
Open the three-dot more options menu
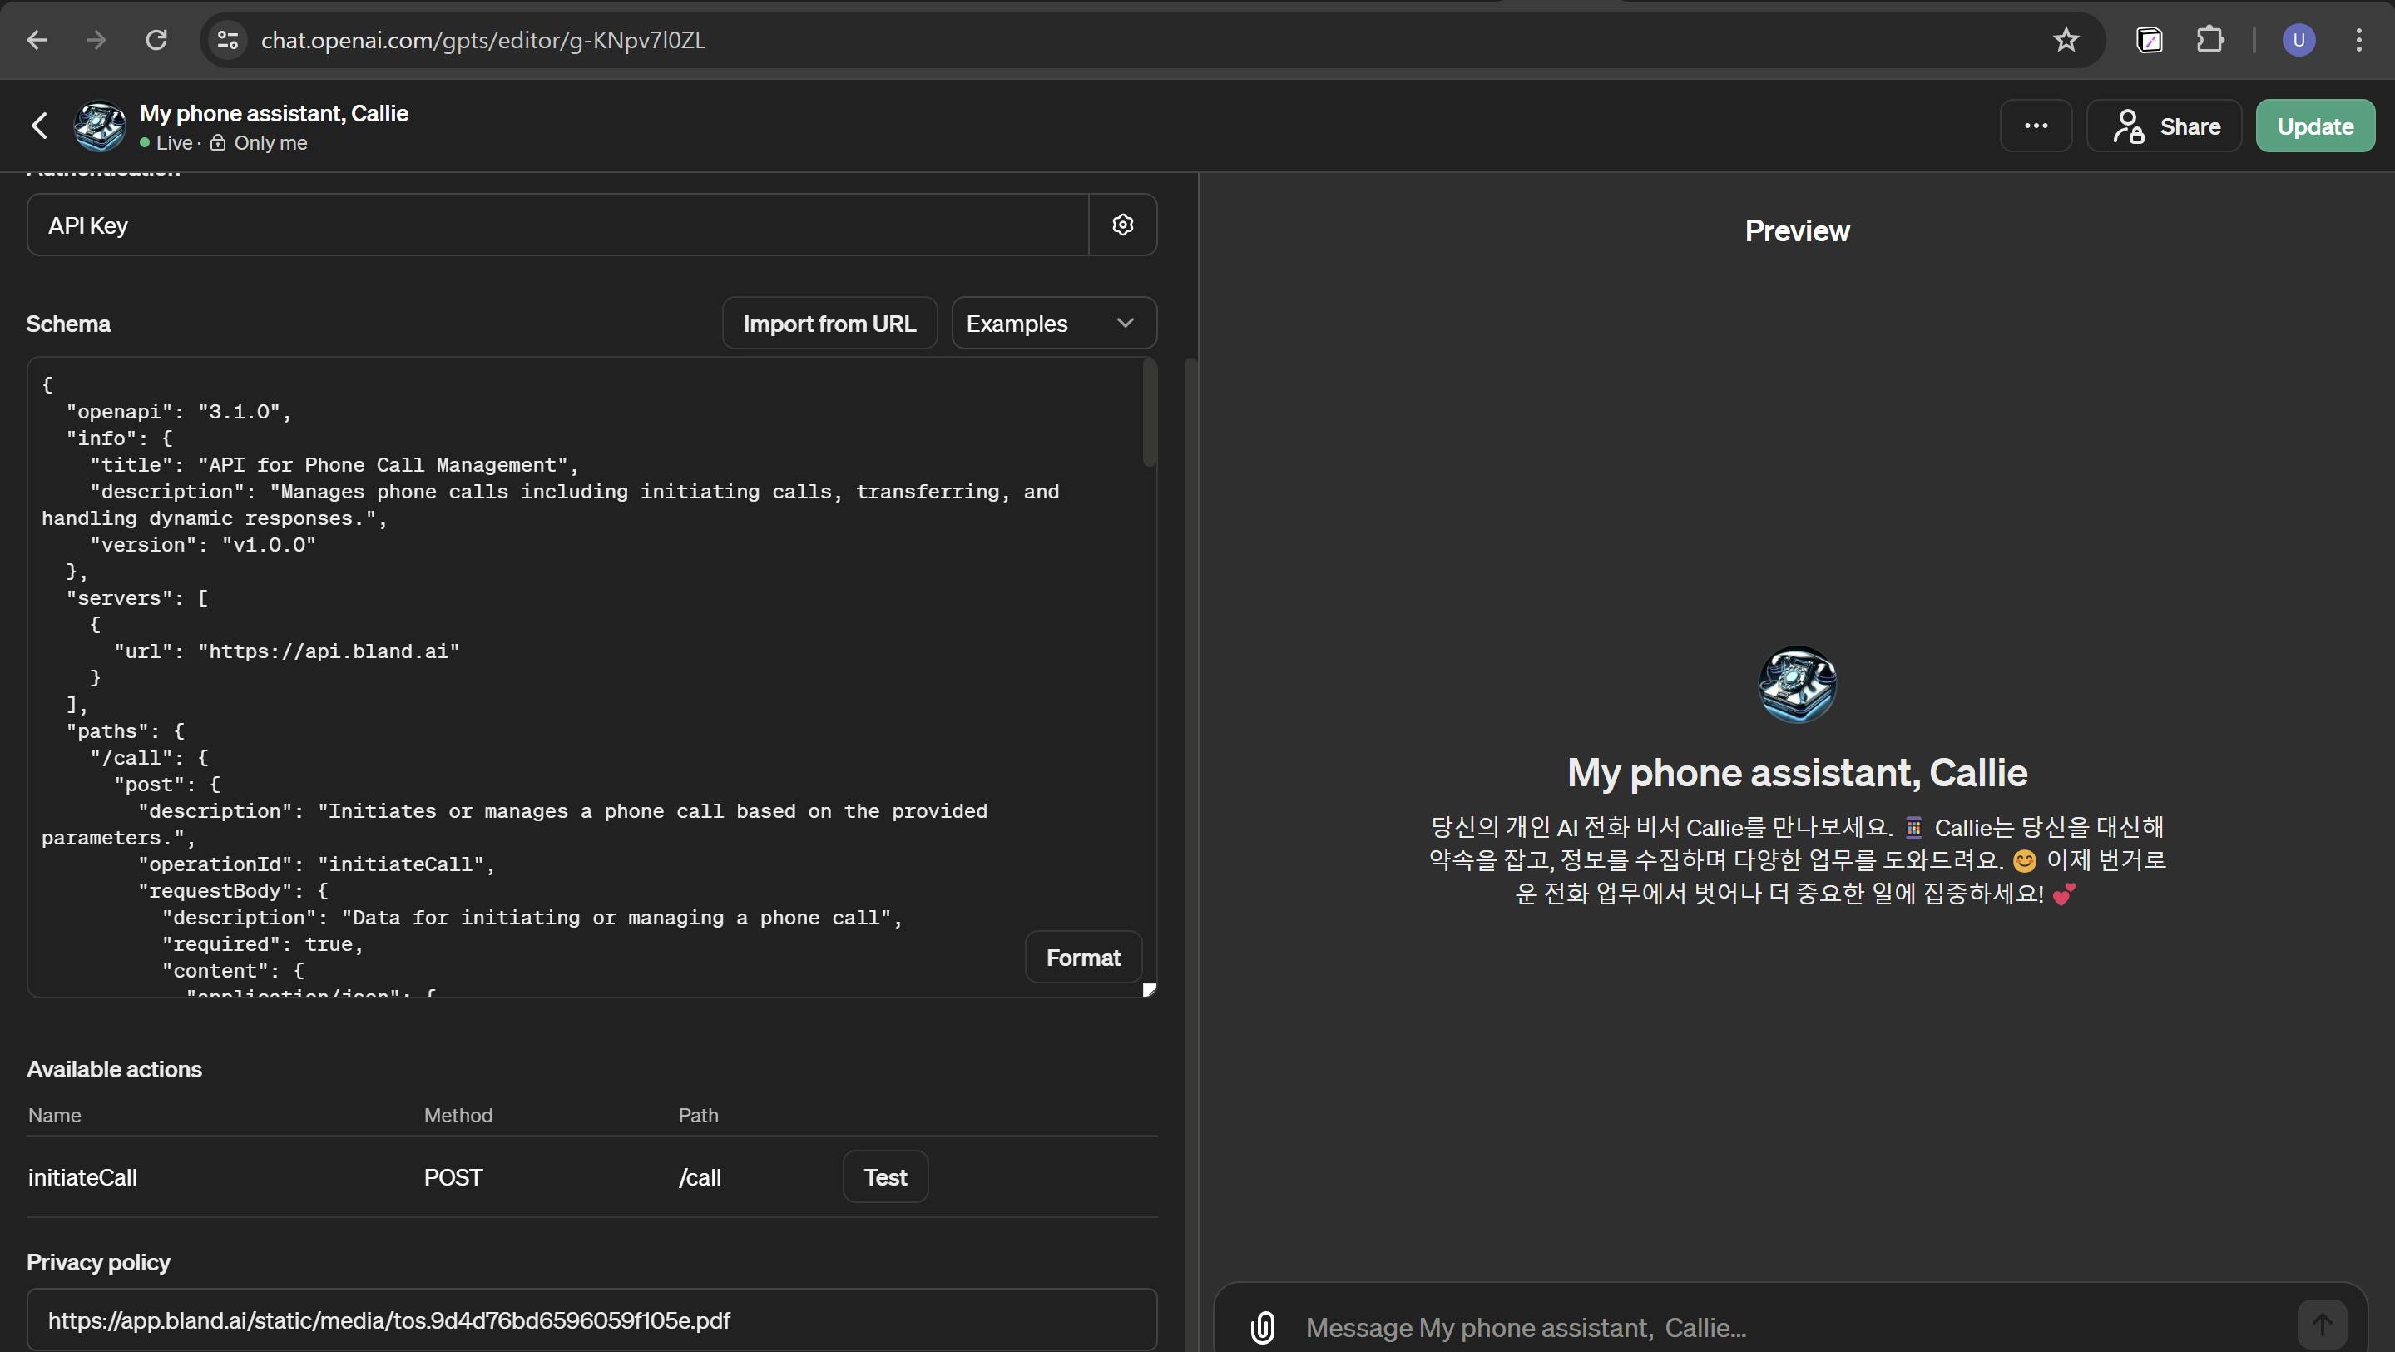pyautogui.click(x=2035, y=126)
